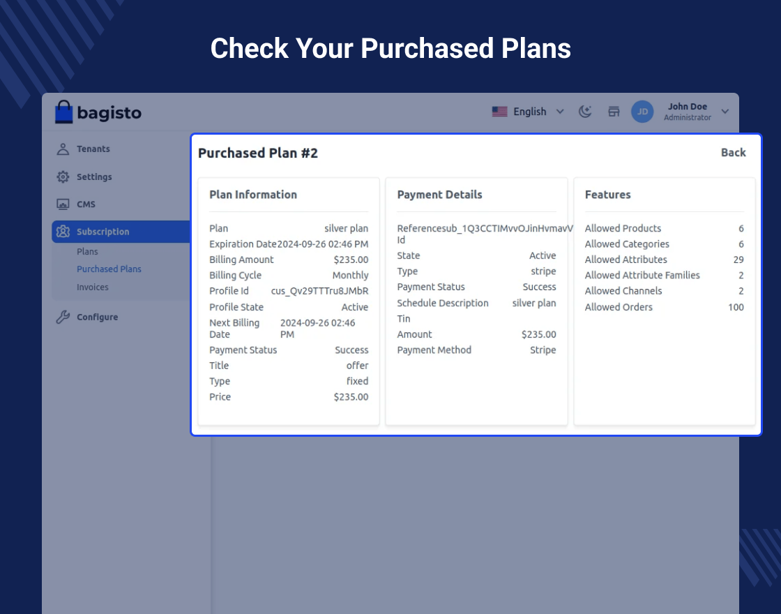Click the Billing Cycle Monthly value
Image resolution: width=781 pixels, height=614 pixels.
(350, 275)
